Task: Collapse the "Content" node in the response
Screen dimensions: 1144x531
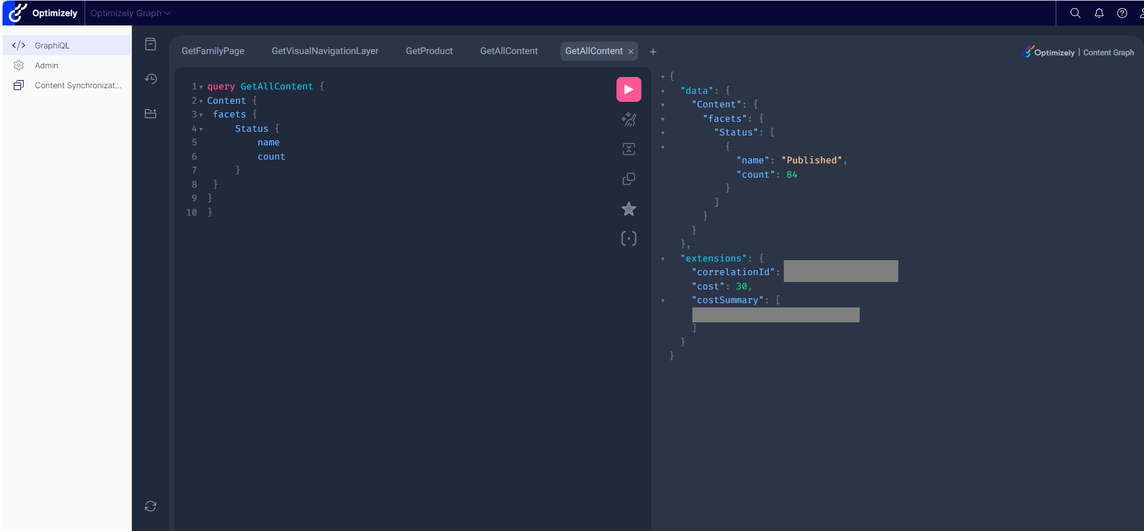Action: (x=663, y=105)
